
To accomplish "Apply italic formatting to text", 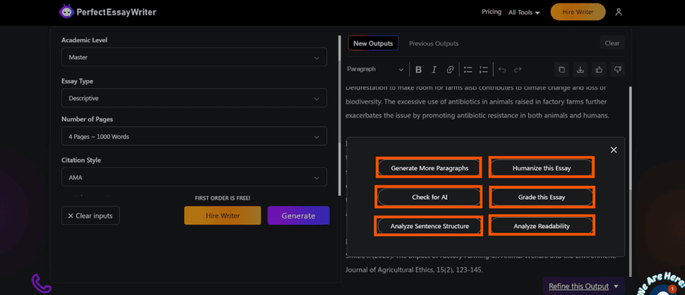I will [x=433, y=70].
